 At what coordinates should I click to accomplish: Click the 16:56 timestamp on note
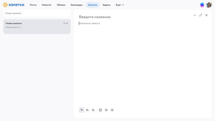[x=66, y=23]
